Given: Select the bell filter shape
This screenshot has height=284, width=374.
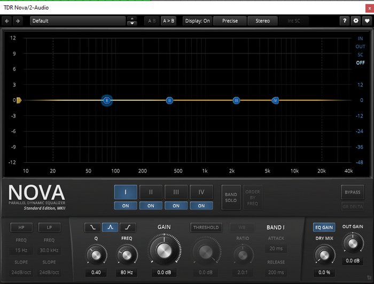Looking at the screenshot, I should tap(110, 227).
